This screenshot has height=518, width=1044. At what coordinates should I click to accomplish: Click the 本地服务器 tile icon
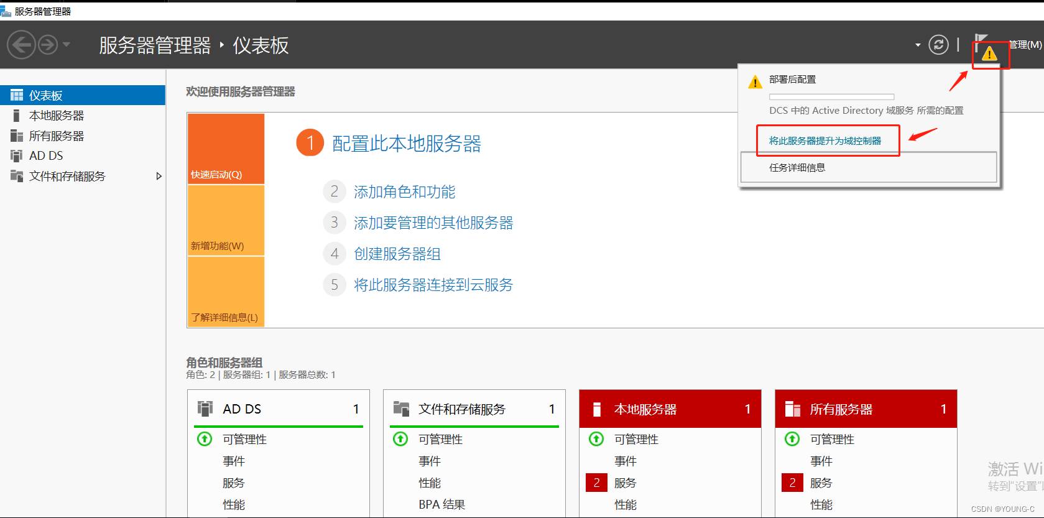coord(597,409)
